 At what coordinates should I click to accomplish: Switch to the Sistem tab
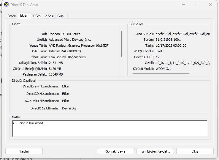click(12, 16)
